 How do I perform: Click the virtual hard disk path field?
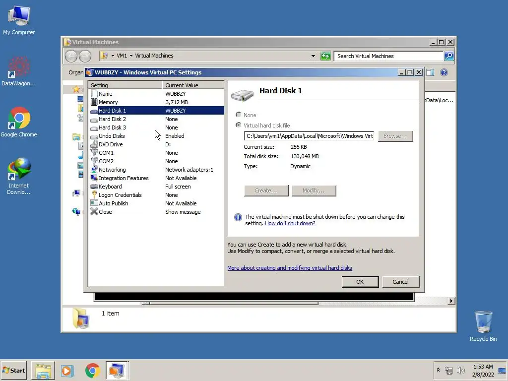click(x=309, y=136)
